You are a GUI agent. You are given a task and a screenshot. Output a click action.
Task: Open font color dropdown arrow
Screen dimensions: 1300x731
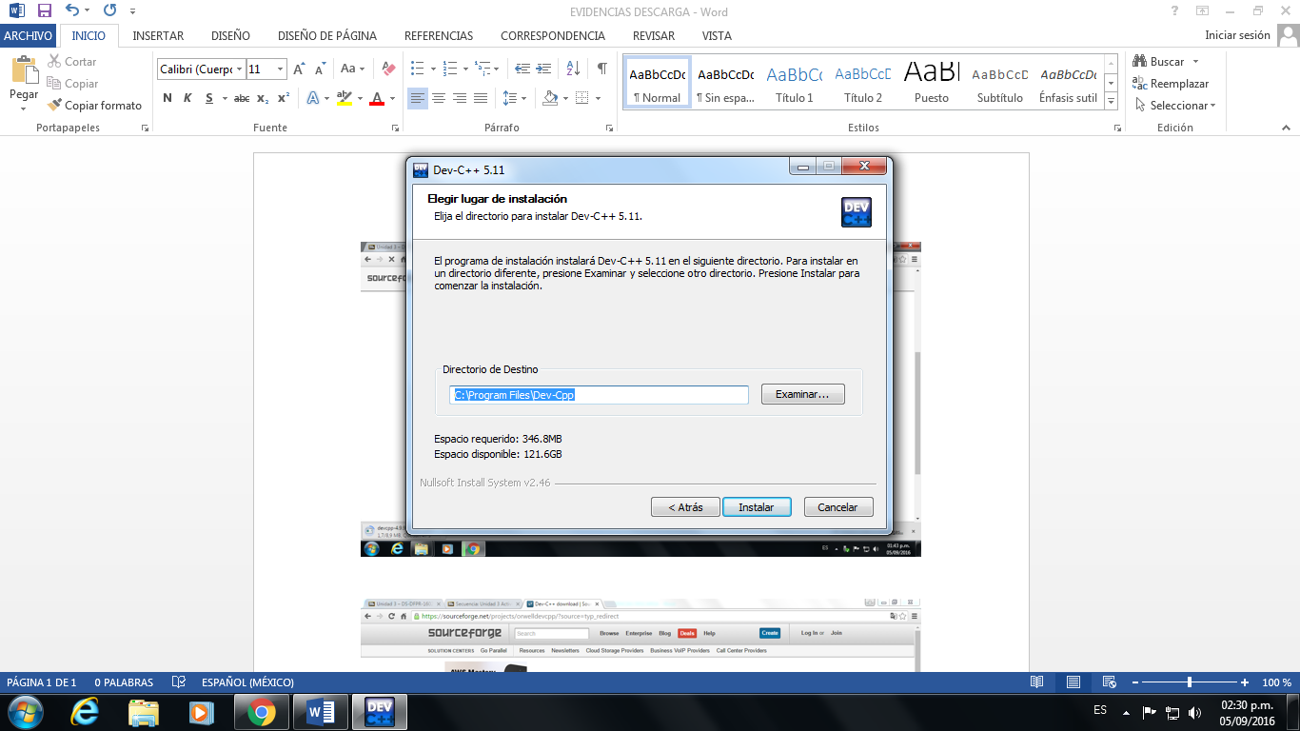point(393,98)
